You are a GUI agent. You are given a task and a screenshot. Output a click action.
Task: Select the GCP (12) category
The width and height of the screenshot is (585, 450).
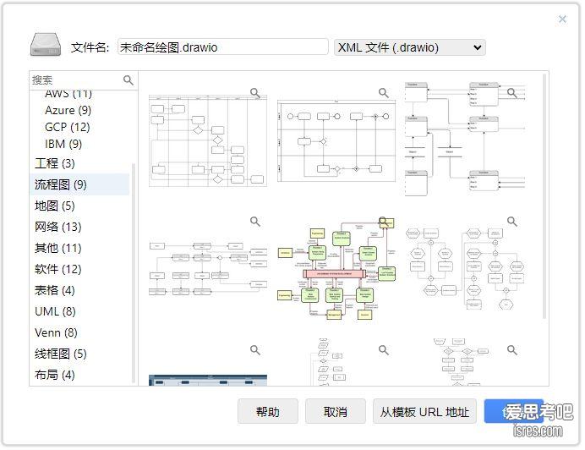pyautogui.click(x=67, y=127)
